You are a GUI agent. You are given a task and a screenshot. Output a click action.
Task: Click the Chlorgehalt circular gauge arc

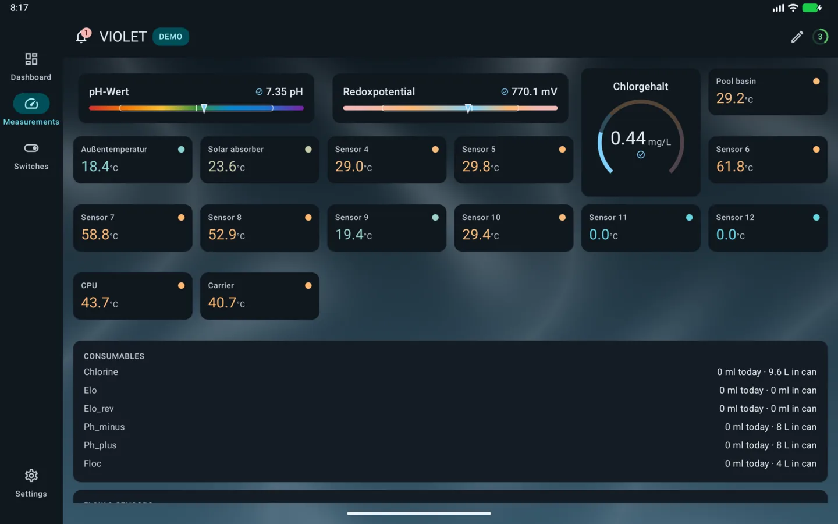point(641,137)
